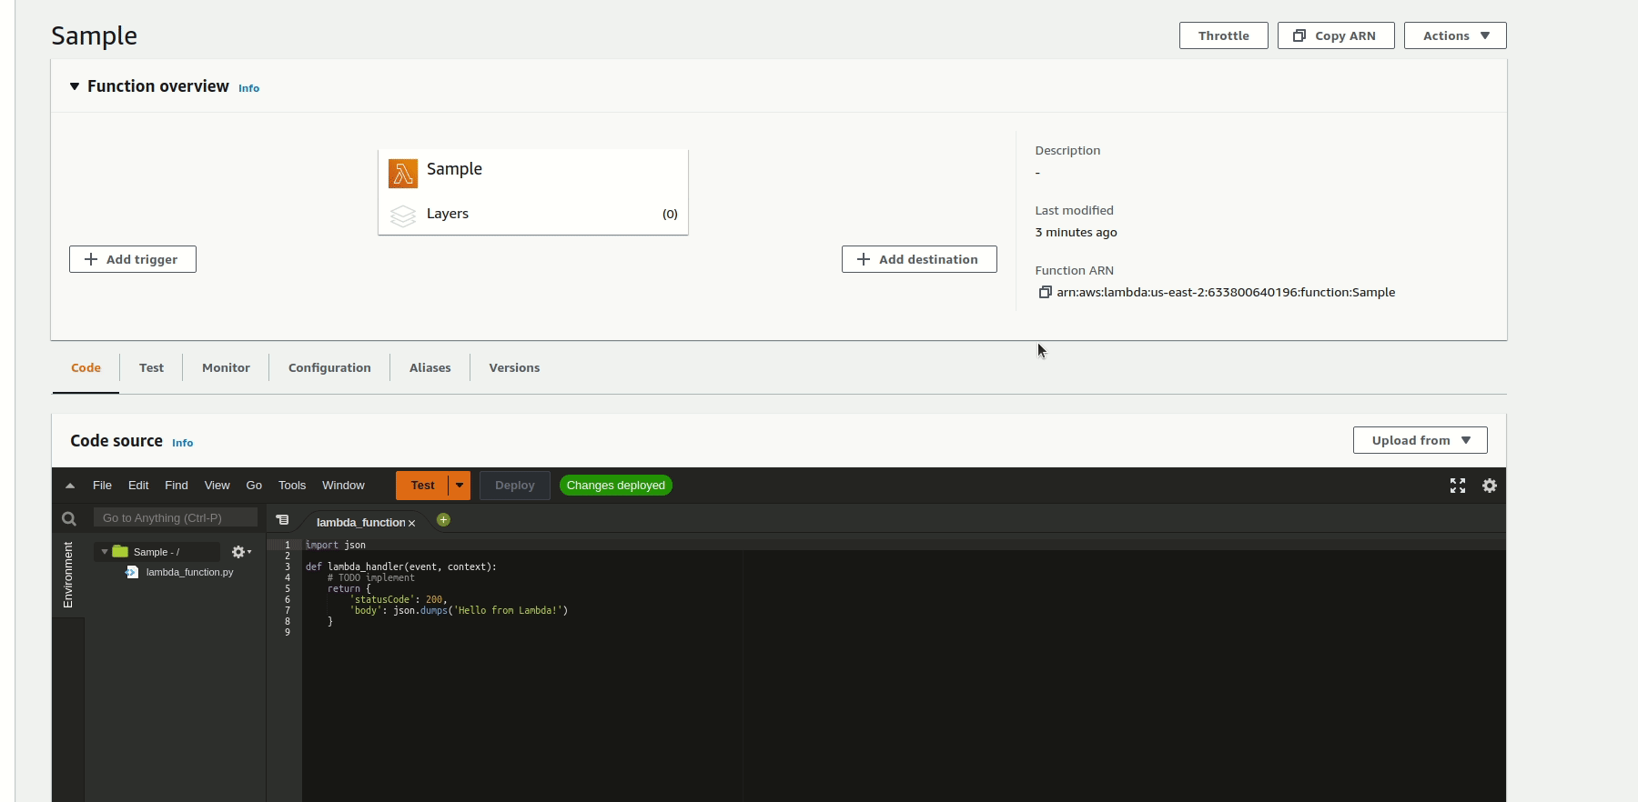
Task: Click the Changes deployed status badge
Action: click(616, 486)
